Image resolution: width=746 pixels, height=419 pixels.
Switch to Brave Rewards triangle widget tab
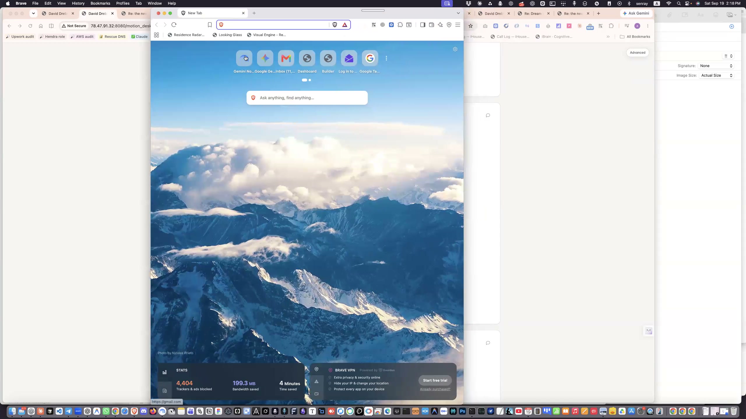coord(316,381)
